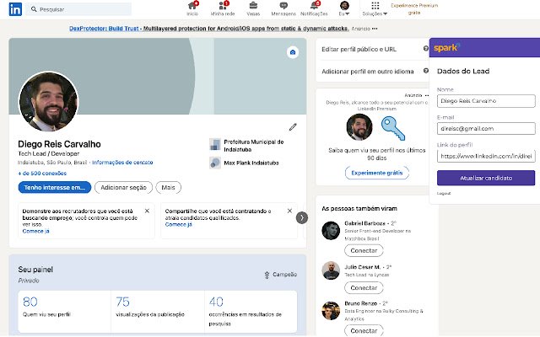Click the 40 ocorrências em resultados stat

tap(251, 311)
